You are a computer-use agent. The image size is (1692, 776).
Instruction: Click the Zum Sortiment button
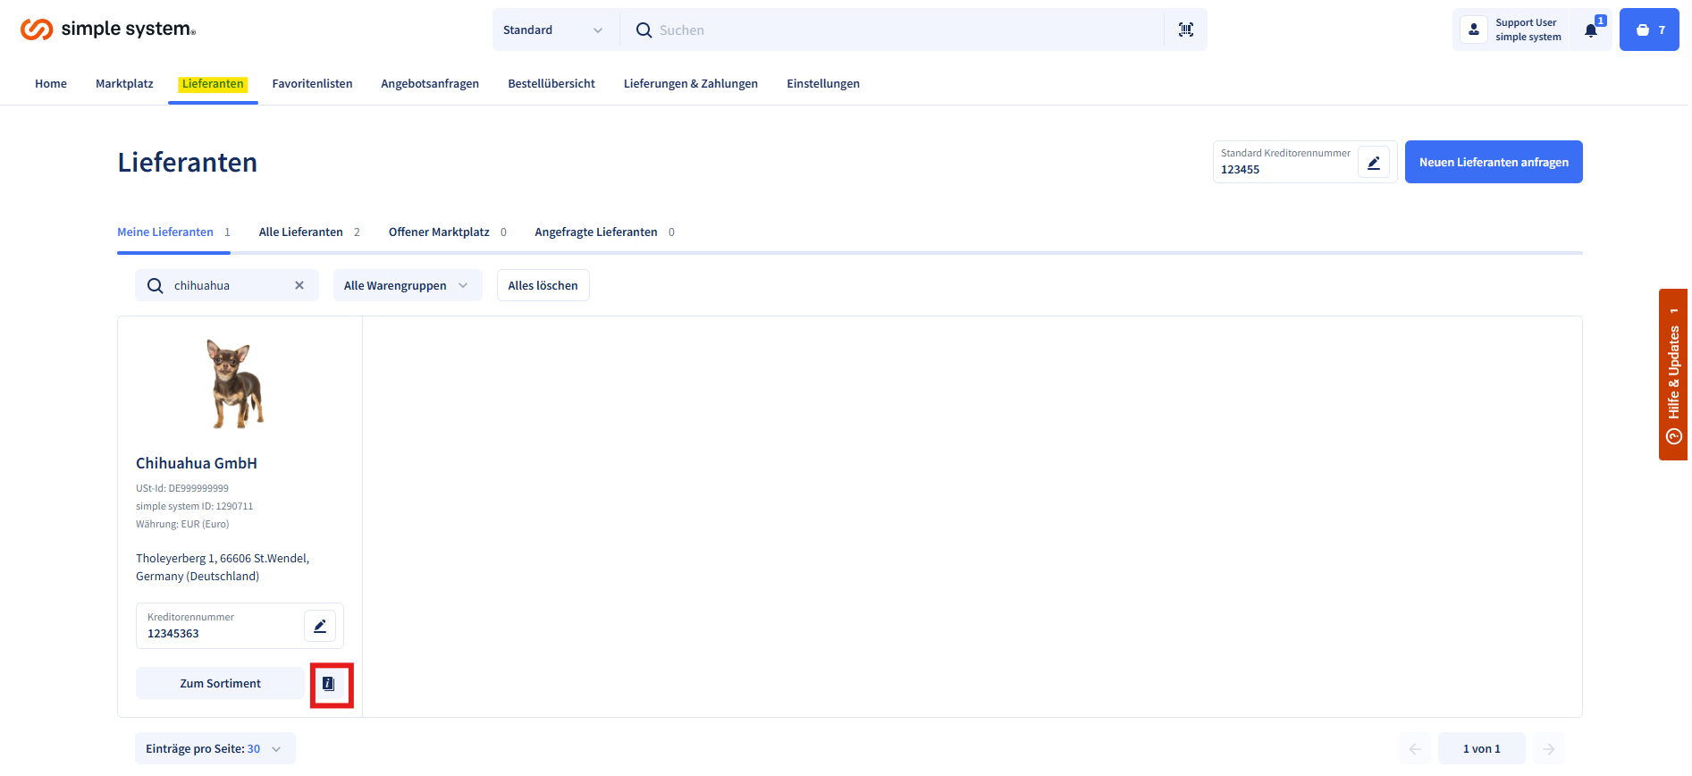220,684
